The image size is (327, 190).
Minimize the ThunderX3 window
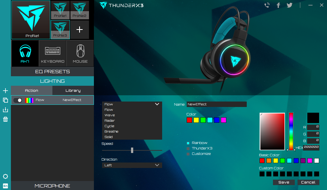[310, 5]
